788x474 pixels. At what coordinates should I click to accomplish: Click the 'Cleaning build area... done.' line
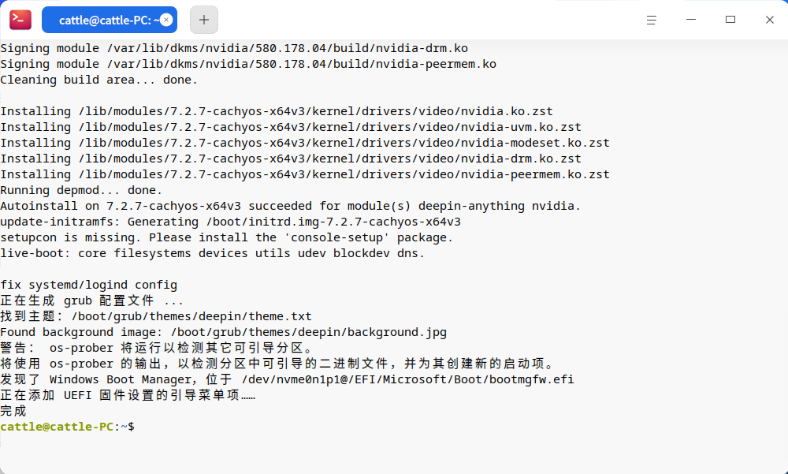(99, 80)
